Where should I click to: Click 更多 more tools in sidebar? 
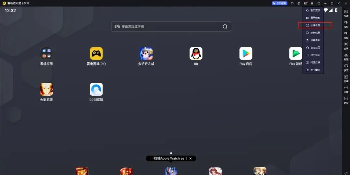tap(346, 100)
